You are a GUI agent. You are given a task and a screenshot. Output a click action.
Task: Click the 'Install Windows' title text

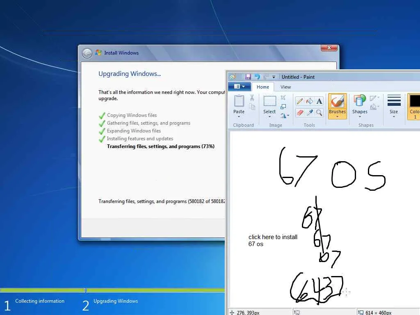point(121,53)
